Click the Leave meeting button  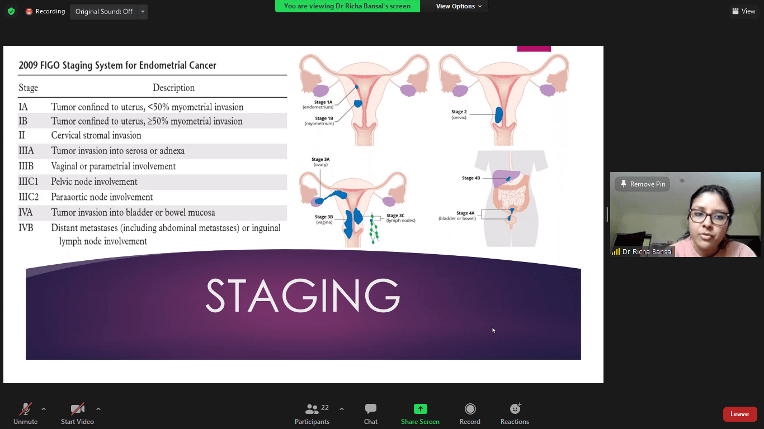pyautogui.click(x=739, y=414)
